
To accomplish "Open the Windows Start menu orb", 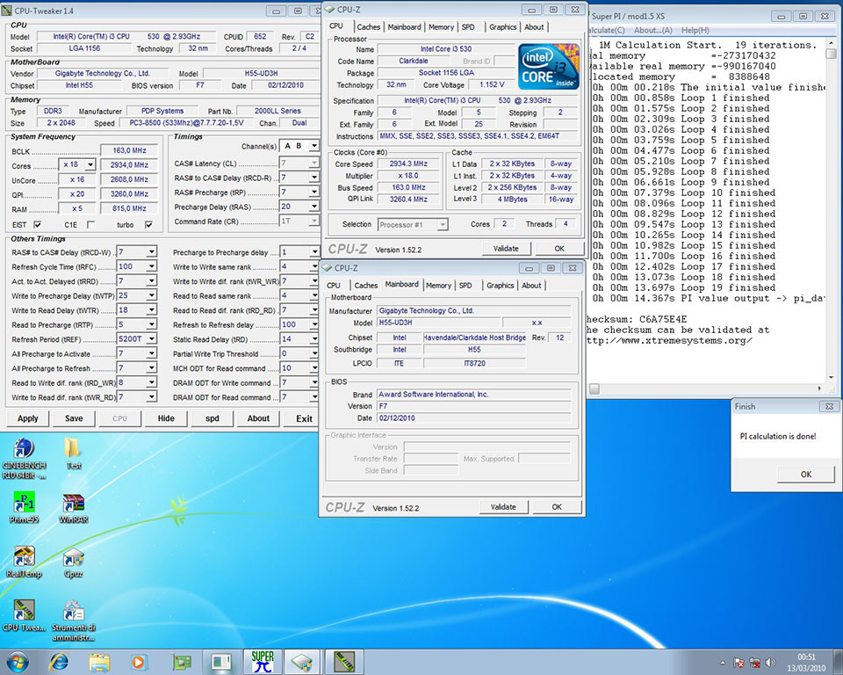I will pos(17,662).
